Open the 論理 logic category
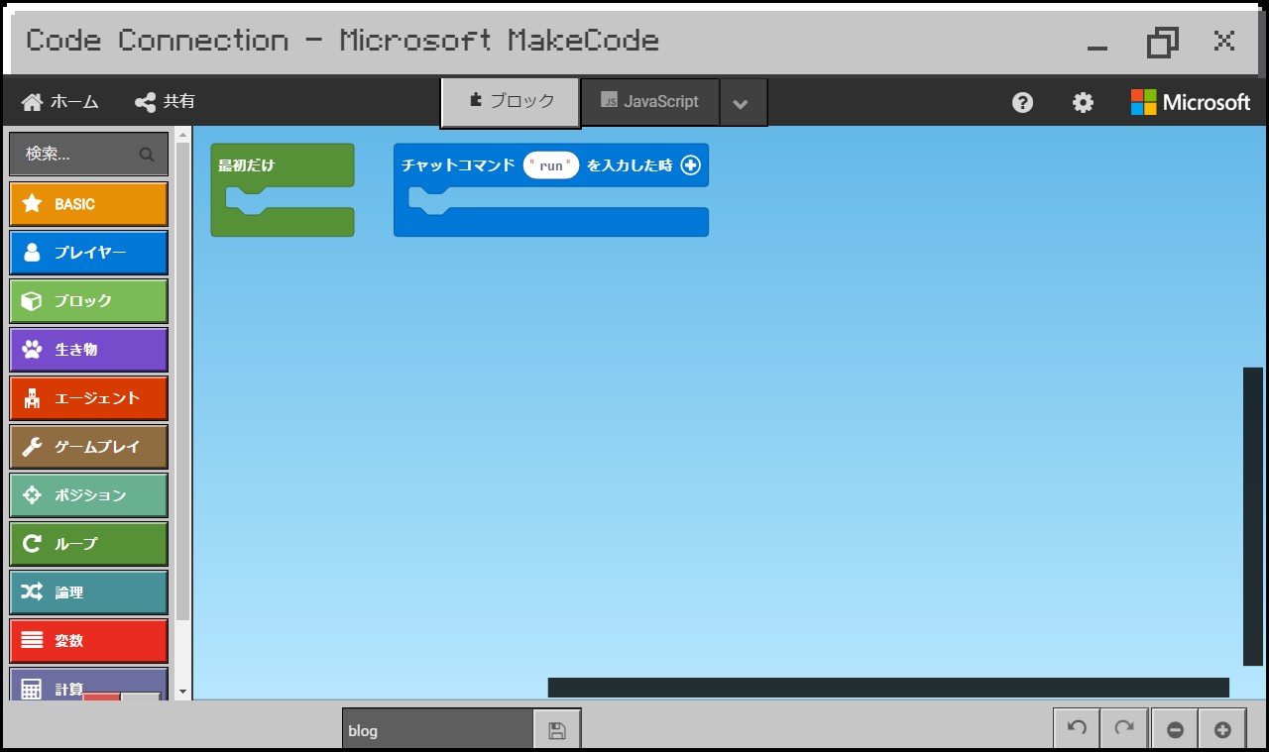 (88, 592)
